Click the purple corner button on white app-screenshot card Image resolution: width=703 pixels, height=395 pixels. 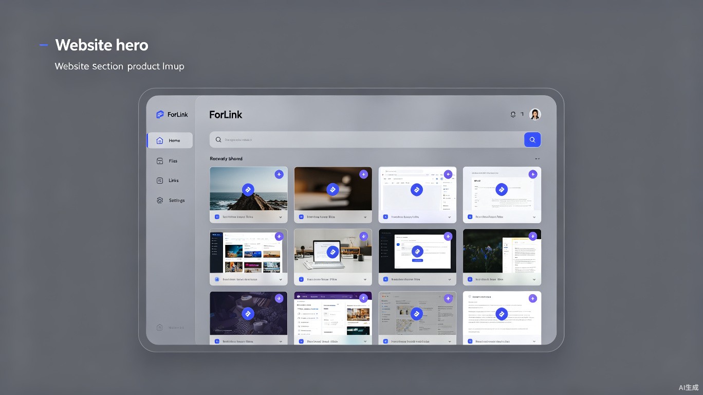coord(448,174)
